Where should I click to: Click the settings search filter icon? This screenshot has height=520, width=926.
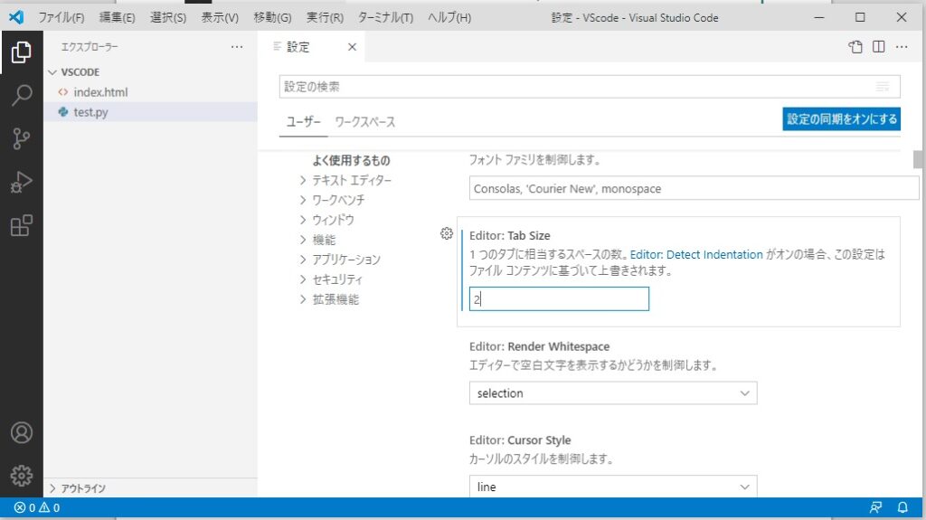coord(883,87)
